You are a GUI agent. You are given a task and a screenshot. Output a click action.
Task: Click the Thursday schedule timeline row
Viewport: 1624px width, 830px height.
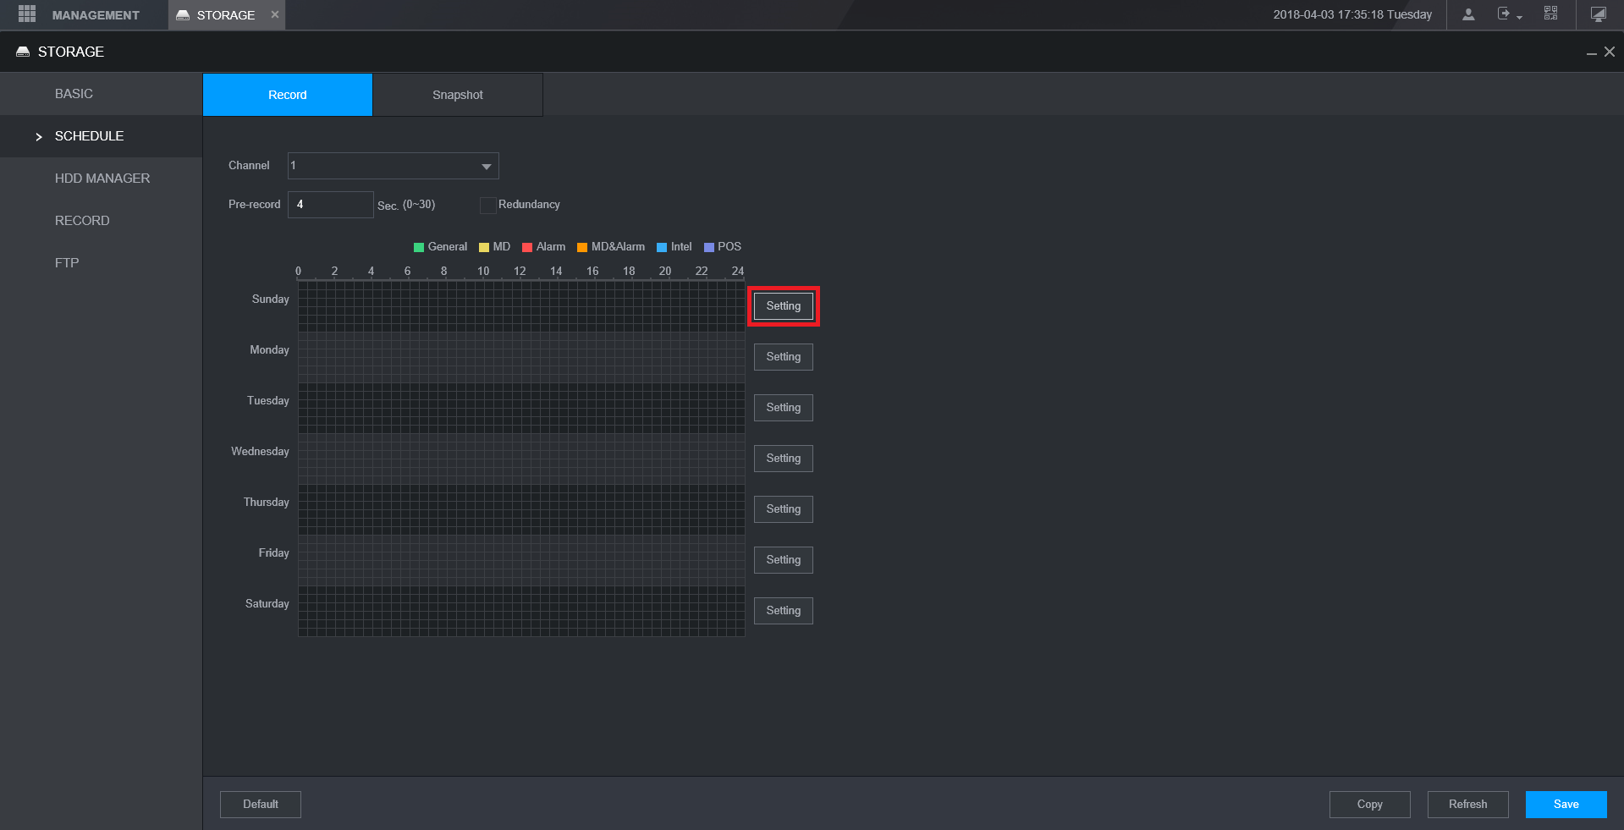pyautogui.click(x=521, y=509)
